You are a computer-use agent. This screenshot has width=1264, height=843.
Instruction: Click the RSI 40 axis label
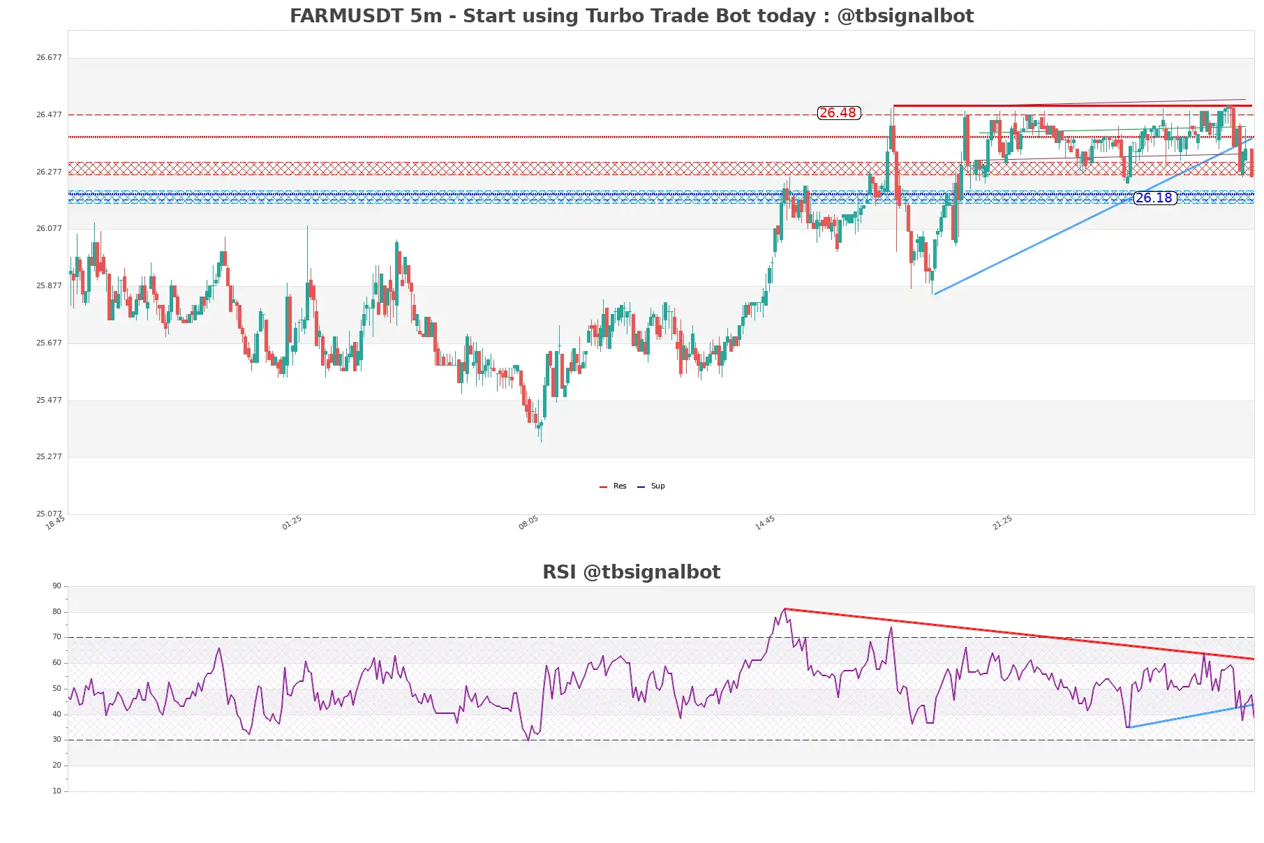[x=57, y=715]
